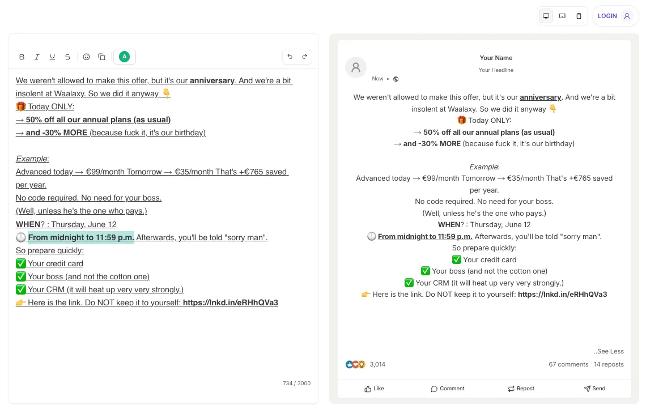The width and height of the screenshot is (646, 409).
Task: Click 'and -30% MORE' line in the editor
Action: click(110, 133)
